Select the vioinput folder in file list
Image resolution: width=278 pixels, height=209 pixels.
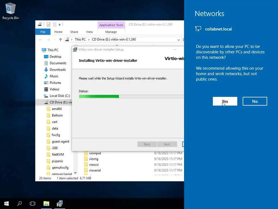(x=95, y=153)
